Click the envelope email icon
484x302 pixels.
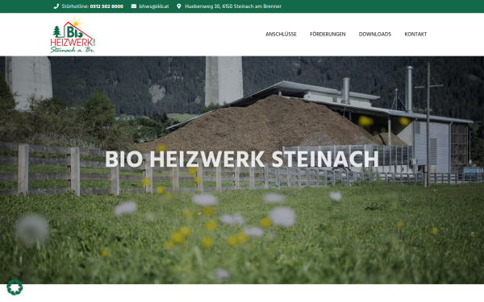134,6
